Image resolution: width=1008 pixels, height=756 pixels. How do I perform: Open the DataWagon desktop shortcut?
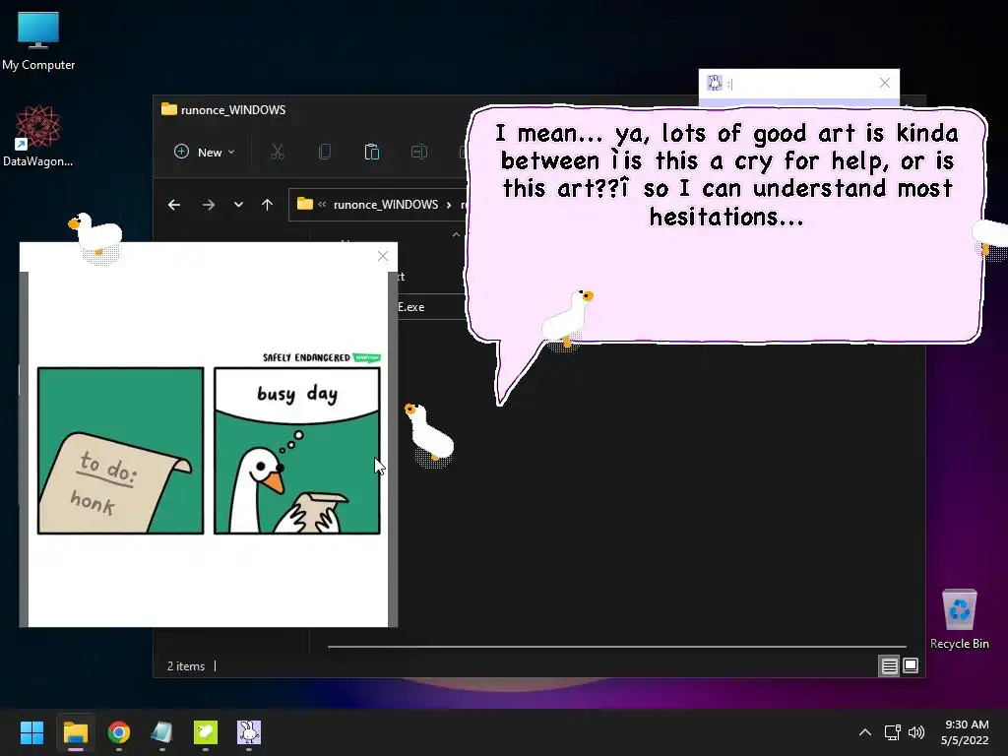[x=38, y=136]
